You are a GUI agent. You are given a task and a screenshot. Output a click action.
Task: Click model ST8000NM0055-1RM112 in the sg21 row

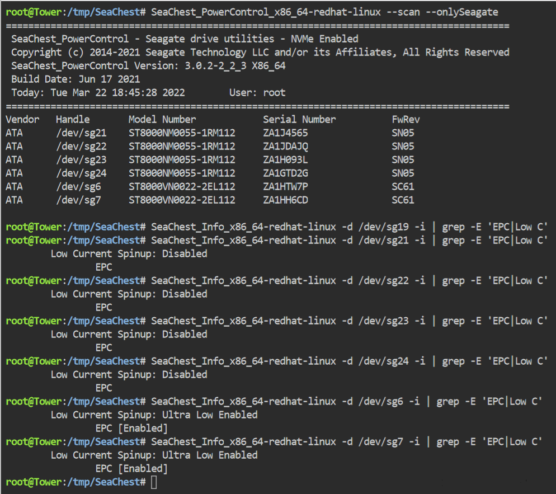[x=182, y=133]
